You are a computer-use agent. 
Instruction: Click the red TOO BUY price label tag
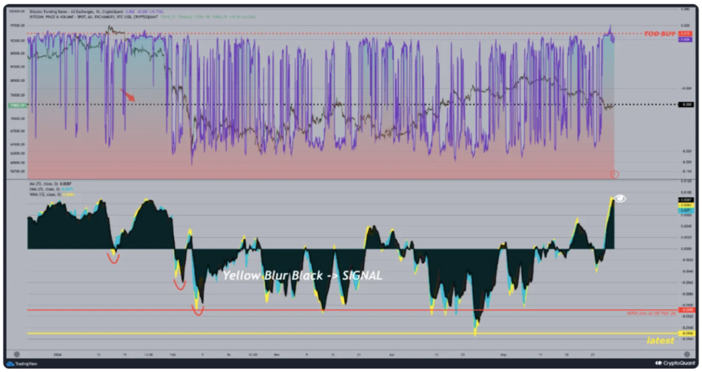(685, 34)
